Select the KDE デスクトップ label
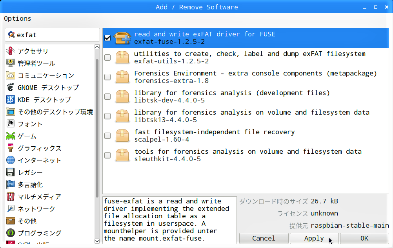Screen dimensions: 393x248 click(x=44, y=100)
